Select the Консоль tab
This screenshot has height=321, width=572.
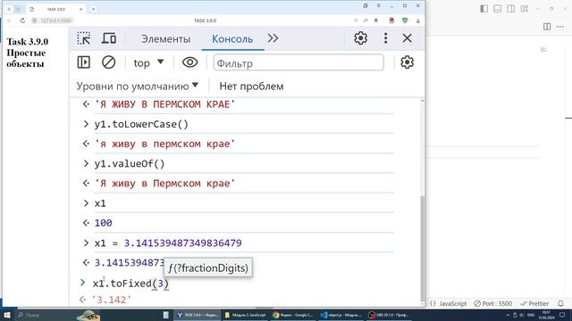pyautogui.click(x=232, y=39)
